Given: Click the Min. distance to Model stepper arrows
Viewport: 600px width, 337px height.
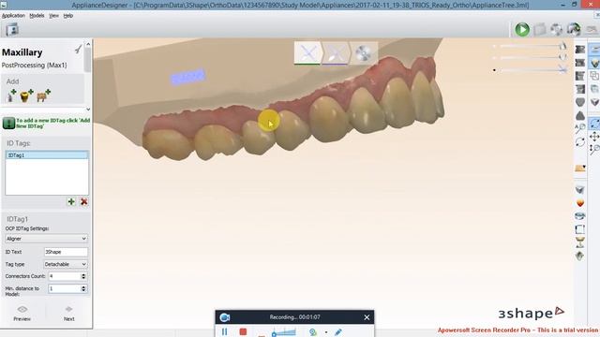Looking at the screenshot, I should pyautogui.click(x=83, y=288).
